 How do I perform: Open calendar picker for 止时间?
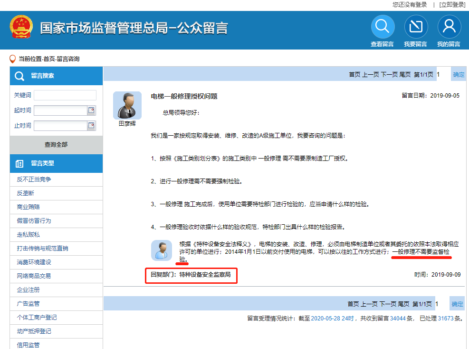tap(91, 126)
